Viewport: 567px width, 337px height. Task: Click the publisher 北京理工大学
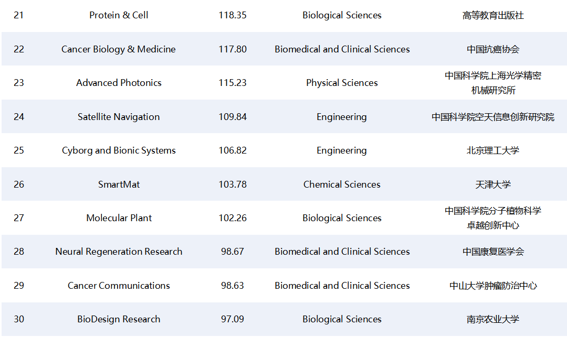tap(493, 150)
